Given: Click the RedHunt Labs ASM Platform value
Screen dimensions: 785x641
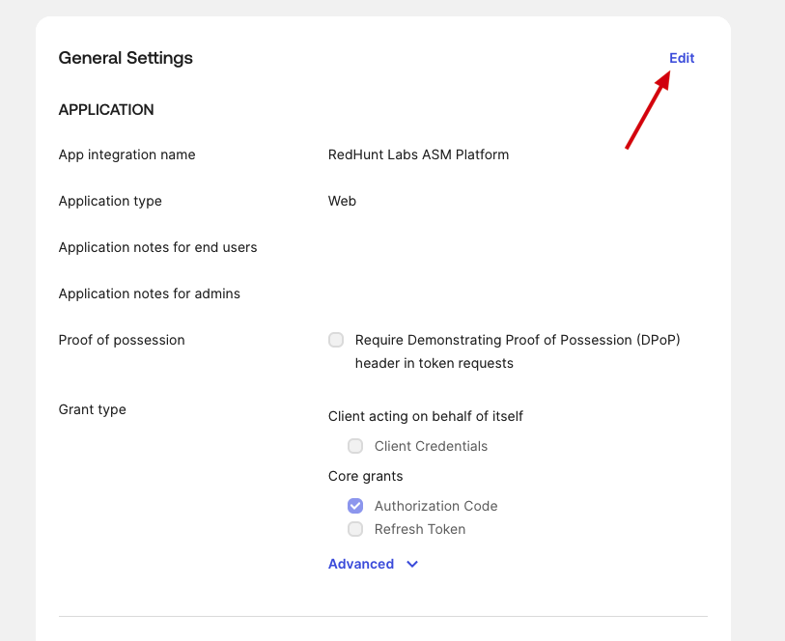Looking at the screenshot, I should (x=418, y=154).
